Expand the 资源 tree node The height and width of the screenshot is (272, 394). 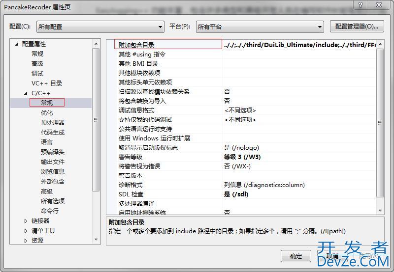26,241
